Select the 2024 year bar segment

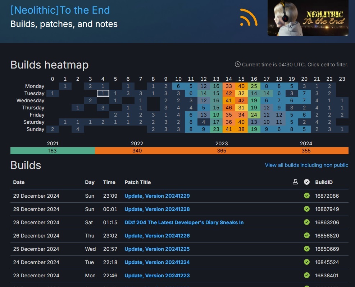click(x=306, y=151)
